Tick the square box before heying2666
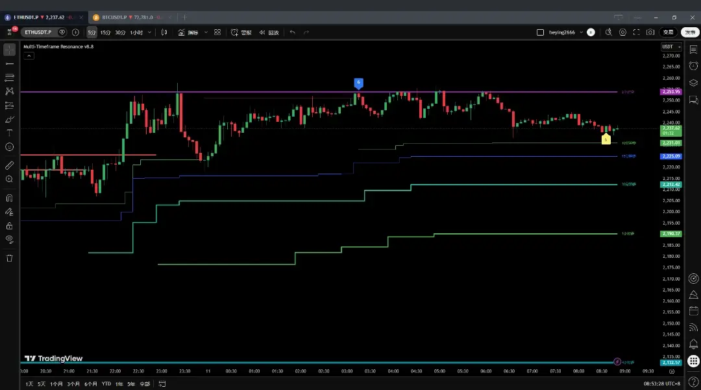Viewport: 701px width, 390px height. point(540,32)
